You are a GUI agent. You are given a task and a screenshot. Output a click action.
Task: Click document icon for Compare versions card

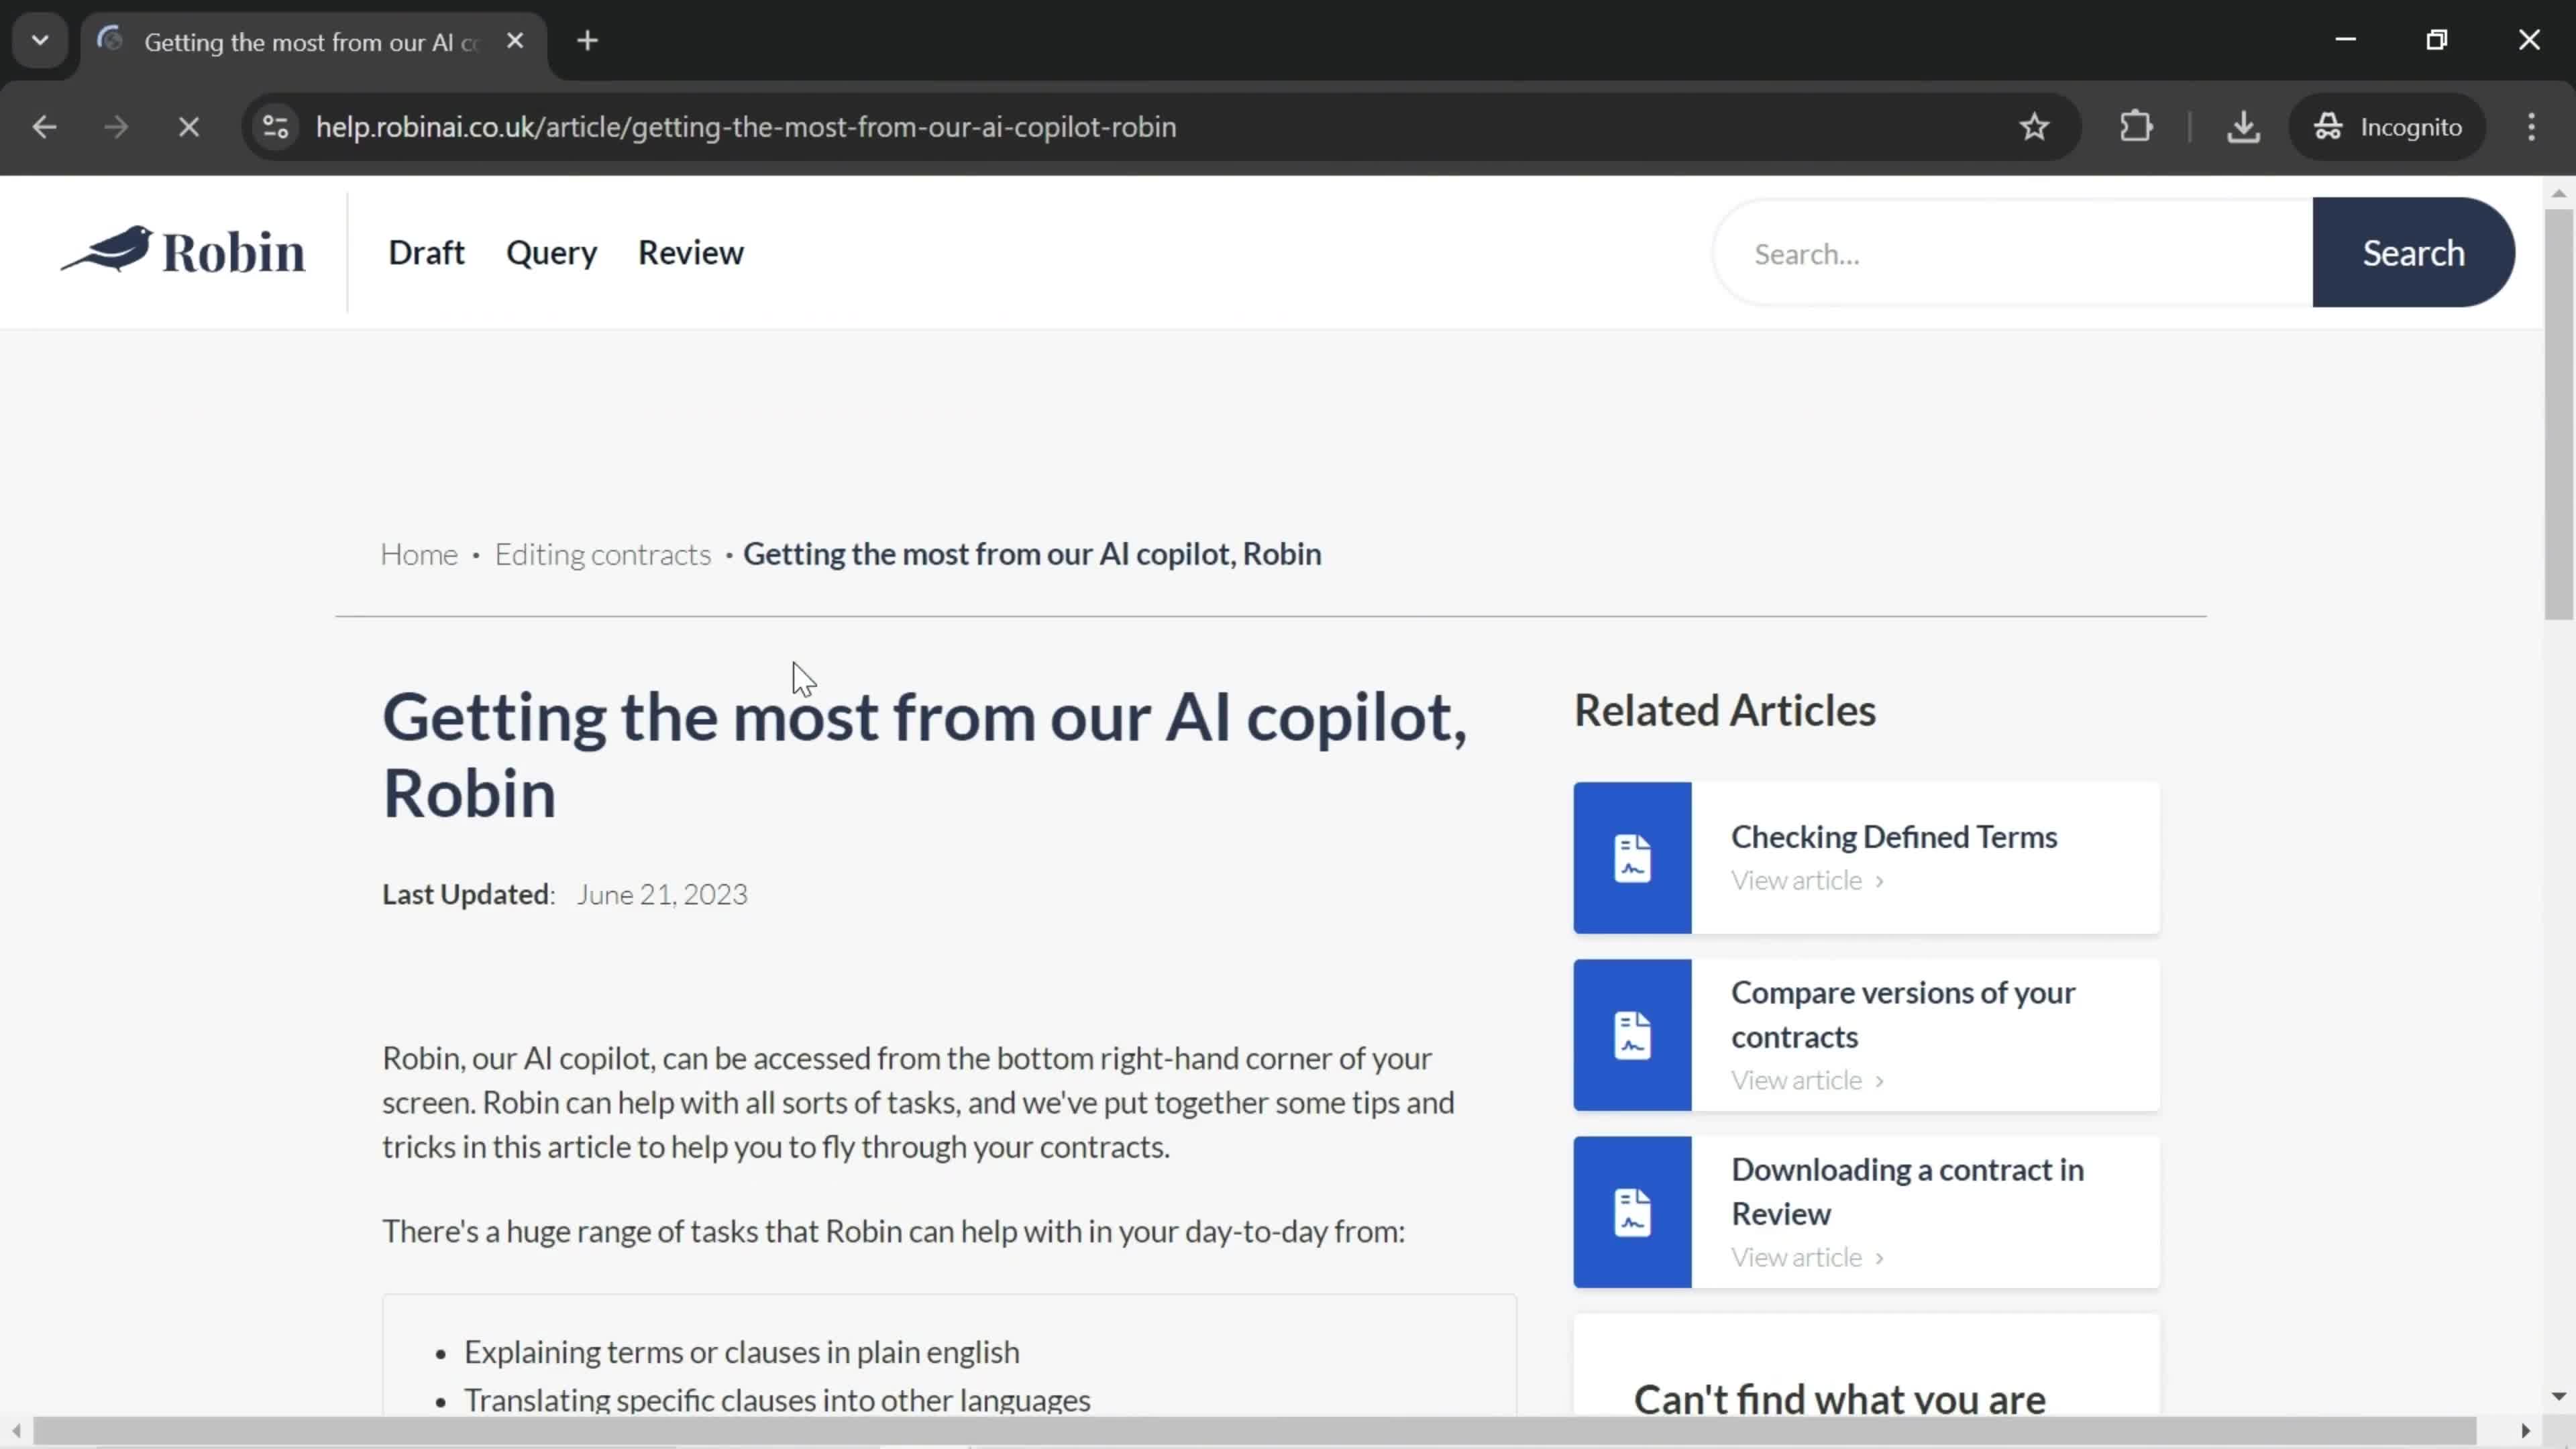pos(1632,1035)
